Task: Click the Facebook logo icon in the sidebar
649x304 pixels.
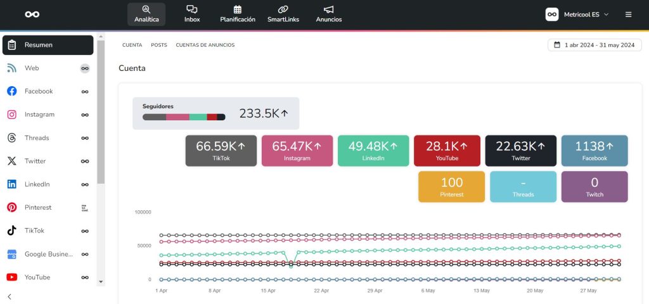Action: tap(12, 91)
